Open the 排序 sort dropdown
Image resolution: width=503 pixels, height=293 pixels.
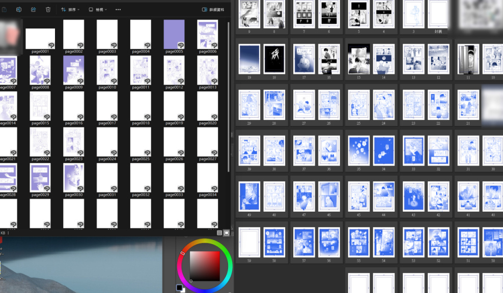[70, 10]
